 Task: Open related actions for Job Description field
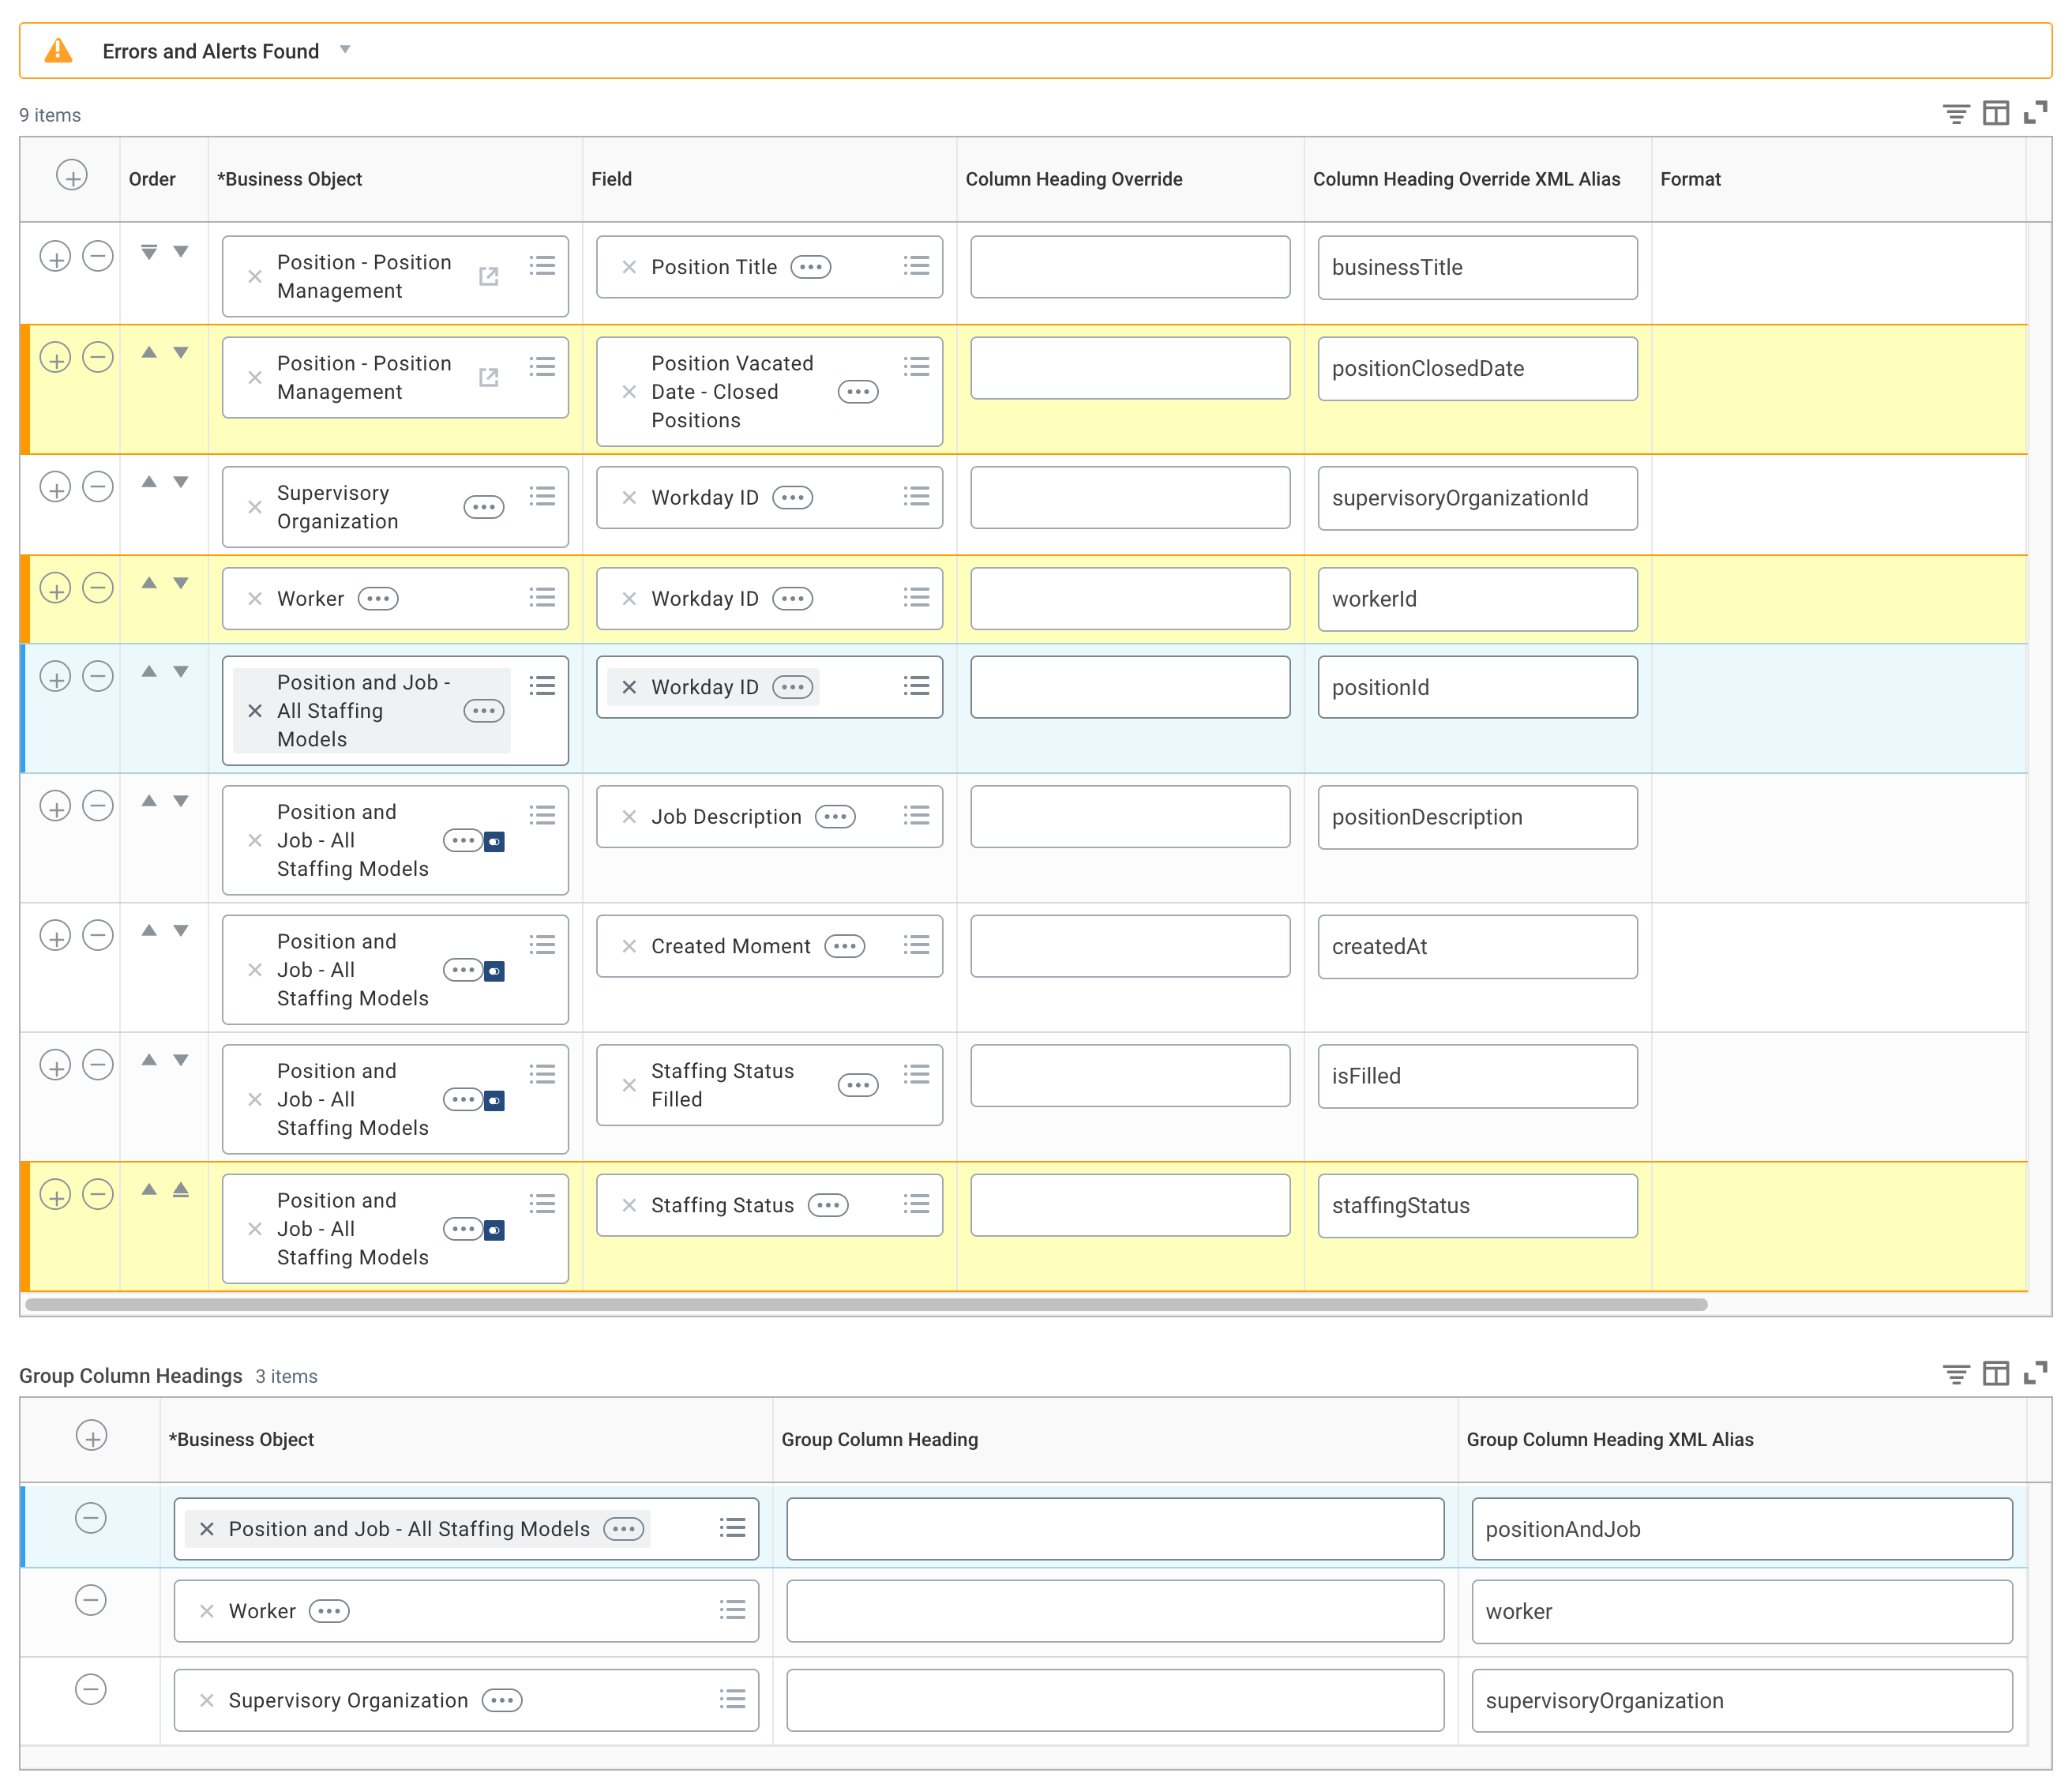(835, 817)
